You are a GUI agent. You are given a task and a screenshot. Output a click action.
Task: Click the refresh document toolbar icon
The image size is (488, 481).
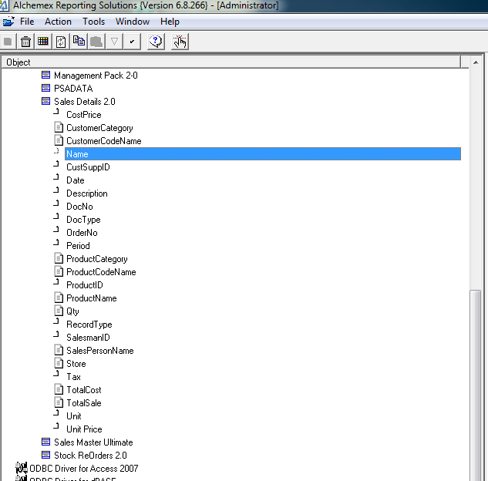(61, 42)
